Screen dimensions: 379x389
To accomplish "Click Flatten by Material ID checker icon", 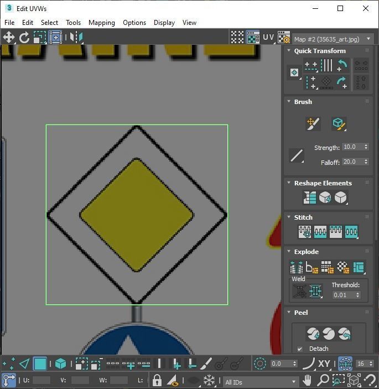I will tap(343, 267).
